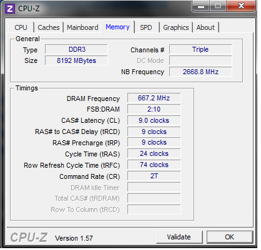This screenshot has width=261, height=250.
Task: Open the Graphics tab
Action: tap(176, 27)
